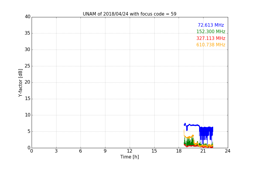Click the green '152.300 MHz' legend label
Viewport: 253px width, 169px height.
(x=211, y=31)
